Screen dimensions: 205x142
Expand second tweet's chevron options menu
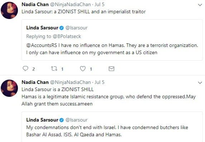point(200,82)
